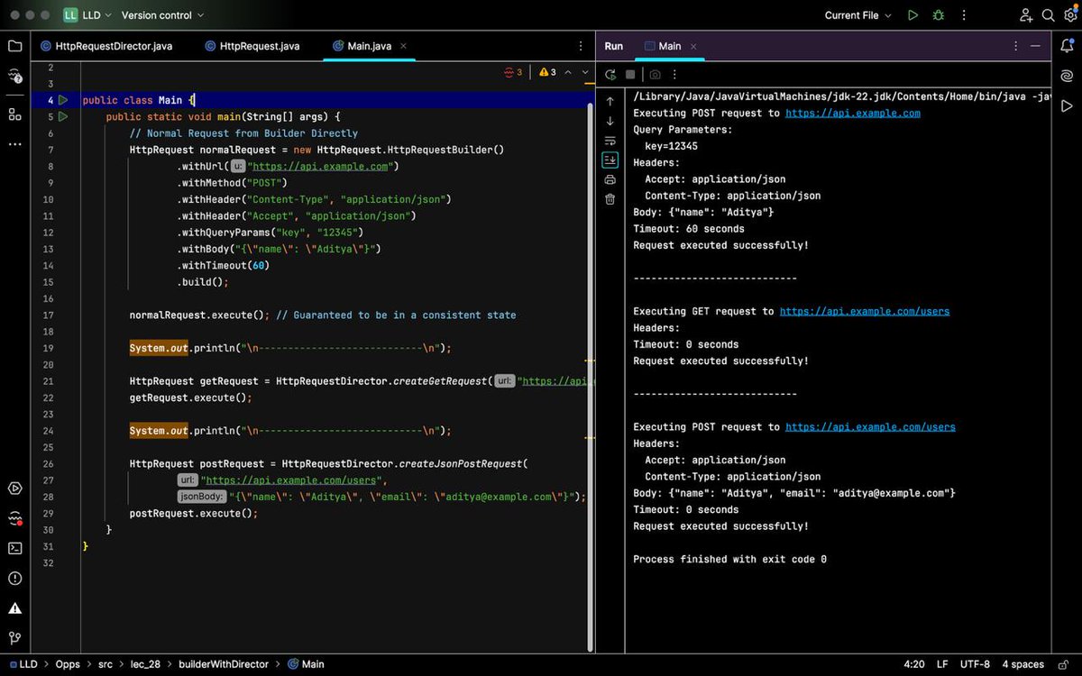Image resolution: width=1082 pixels, height=676 pixels.
Task: Switch to the HttpRequest.java tab
Action: 252,46
